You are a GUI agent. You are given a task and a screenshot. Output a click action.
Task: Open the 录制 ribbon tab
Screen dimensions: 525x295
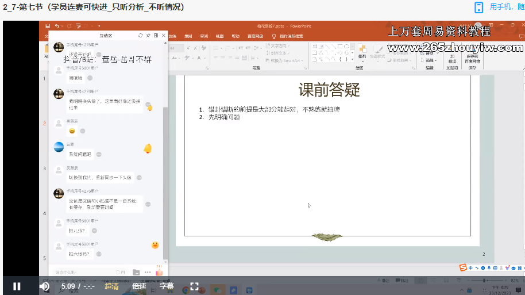pyautogui.click(x=188, y=36)
